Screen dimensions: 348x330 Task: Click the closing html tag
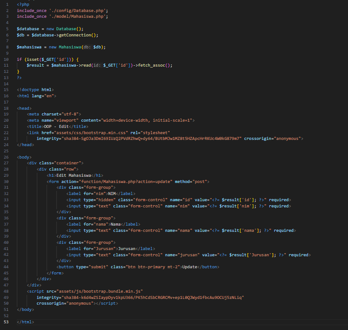pyautogui.click(x=25, y=322)
